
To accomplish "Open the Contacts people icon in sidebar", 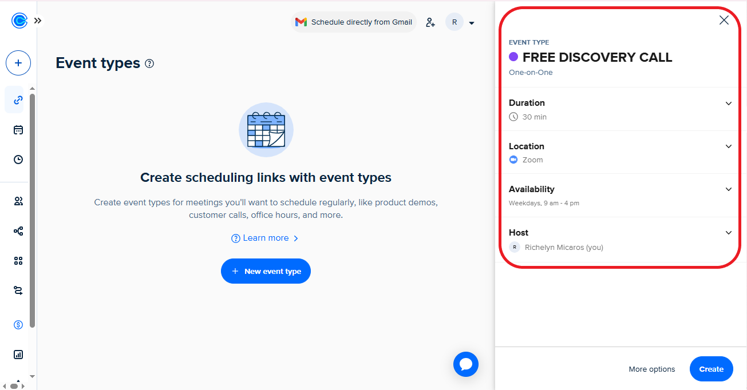I will (18, 201).
